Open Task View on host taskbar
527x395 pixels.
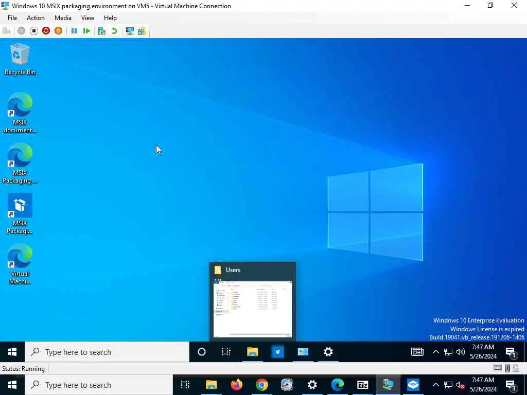pyautogui.click(x=185, y=385)
